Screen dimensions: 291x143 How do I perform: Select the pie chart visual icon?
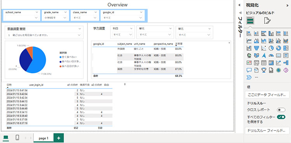[x=271, y=48]
